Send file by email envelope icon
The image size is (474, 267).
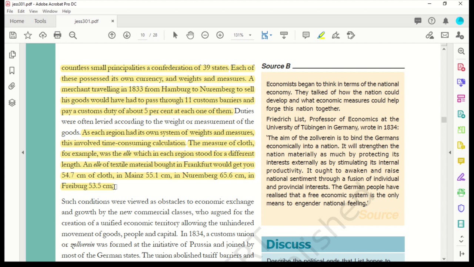pos(445,35)
